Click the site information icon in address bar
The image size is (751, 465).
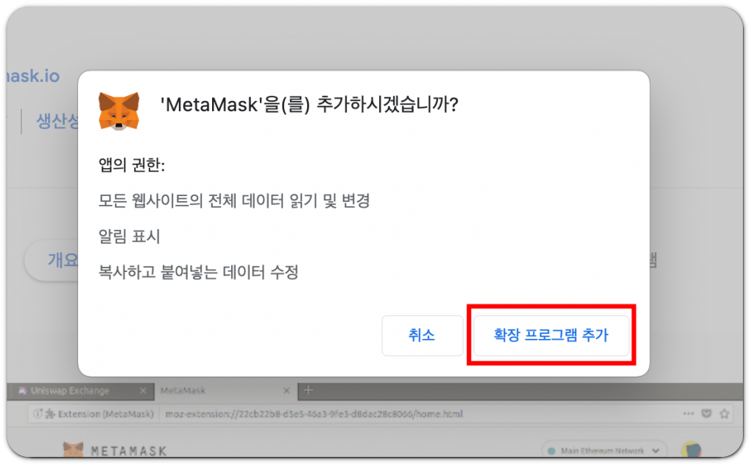click(38, 413)
